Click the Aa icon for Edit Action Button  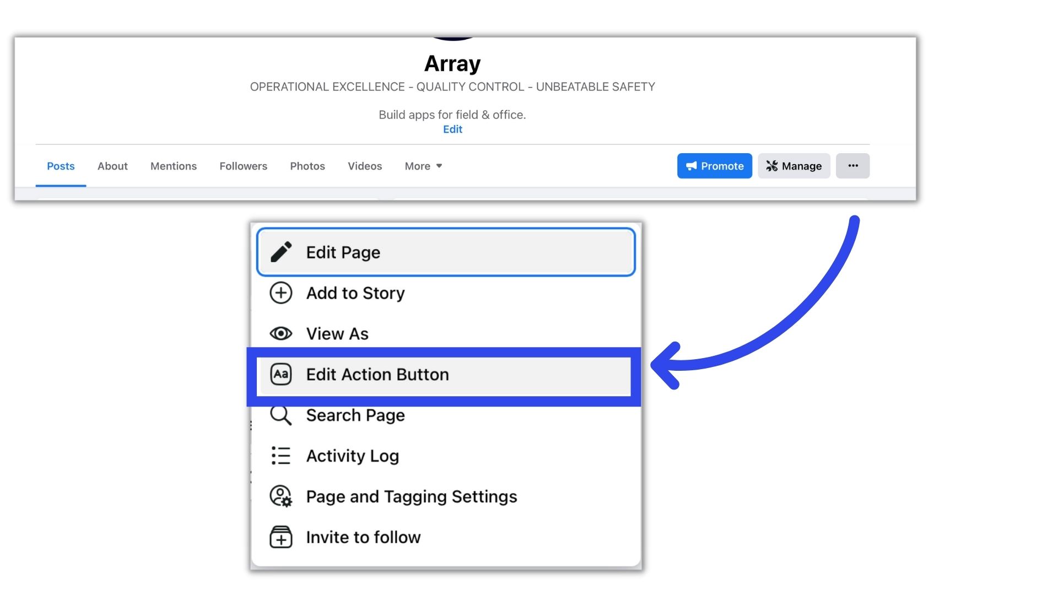click(281, 374)
